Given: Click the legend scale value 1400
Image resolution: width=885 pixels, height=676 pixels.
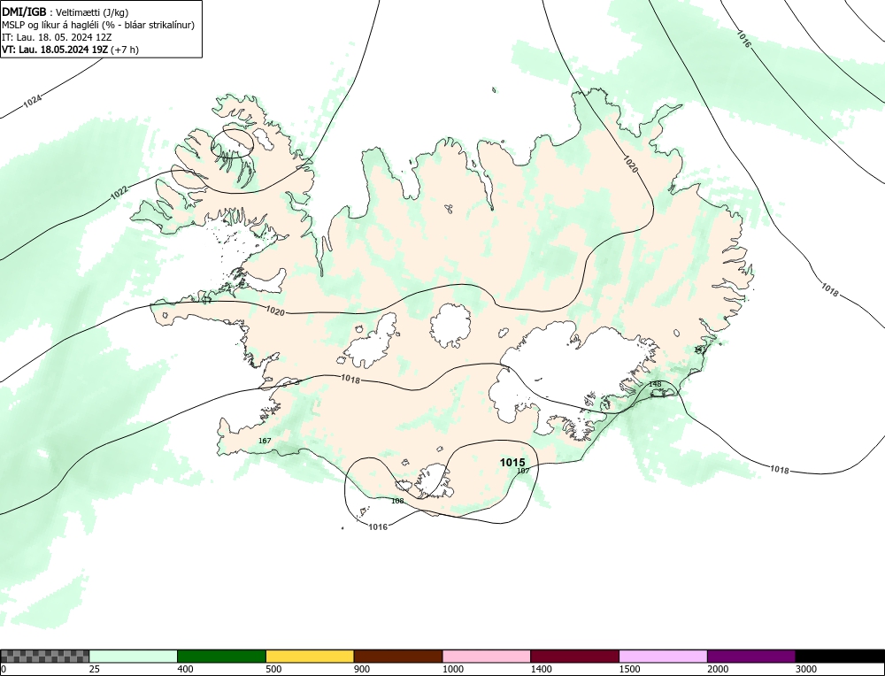Looking at the screenshot, I should tap(542, 669).
